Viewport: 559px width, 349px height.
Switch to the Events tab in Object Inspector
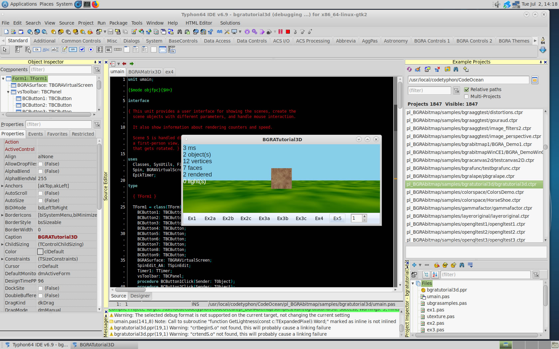click(x=36, y=134)
